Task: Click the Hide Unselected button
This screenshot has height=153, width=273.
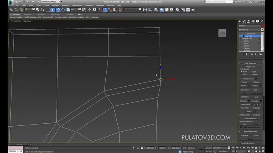Action: pos(250,118)
